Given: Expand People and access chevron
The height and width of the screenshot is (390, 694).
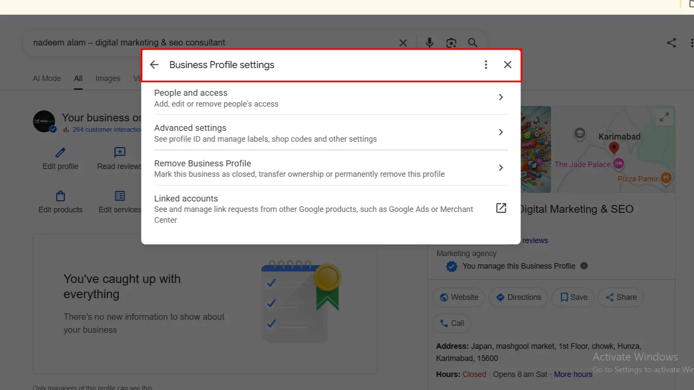Looking at the screenshot, I should point(501,97).
